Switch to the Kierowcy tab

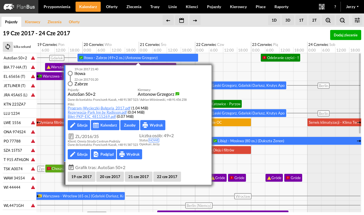(x=32, y=22)
